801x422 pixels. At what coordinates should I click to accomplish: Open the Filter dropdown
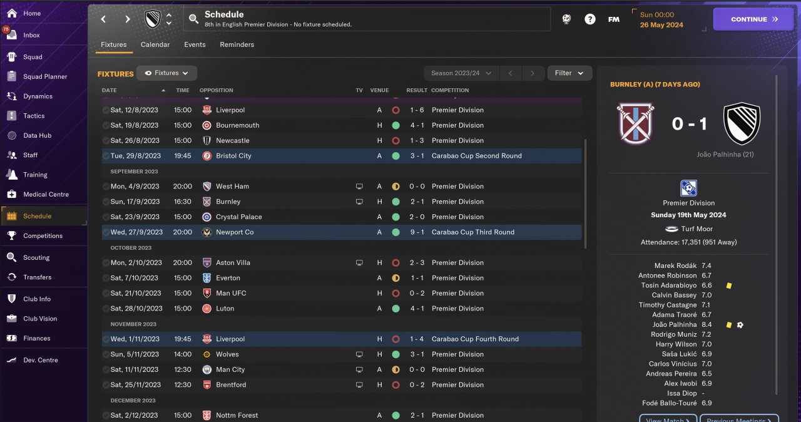(x=569, y=73)
